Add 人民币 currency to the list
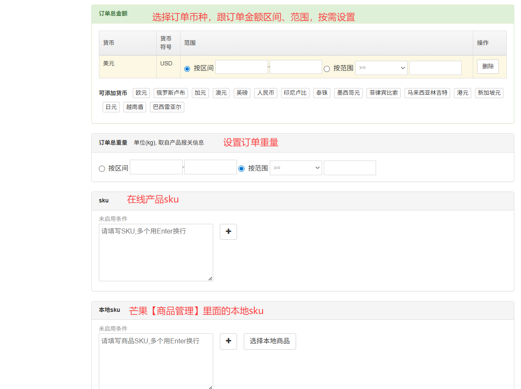 [266, 93]
